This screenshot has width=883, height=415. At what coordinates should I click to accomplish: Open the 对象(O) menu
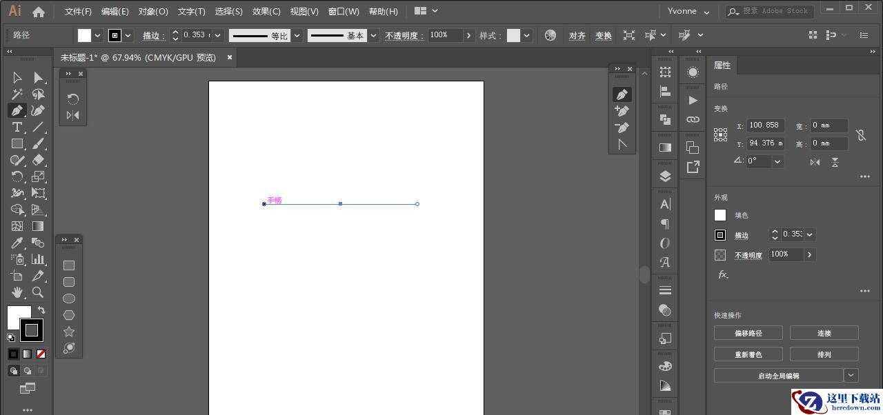click(x=153, y=12)
